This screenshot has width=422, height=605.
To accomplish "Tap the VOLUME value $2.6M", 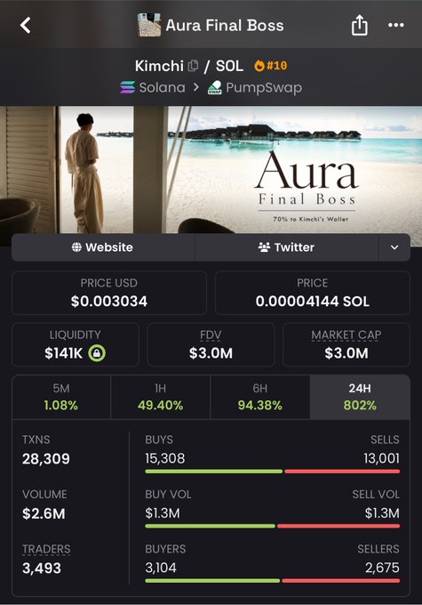I will click(44, 513).
